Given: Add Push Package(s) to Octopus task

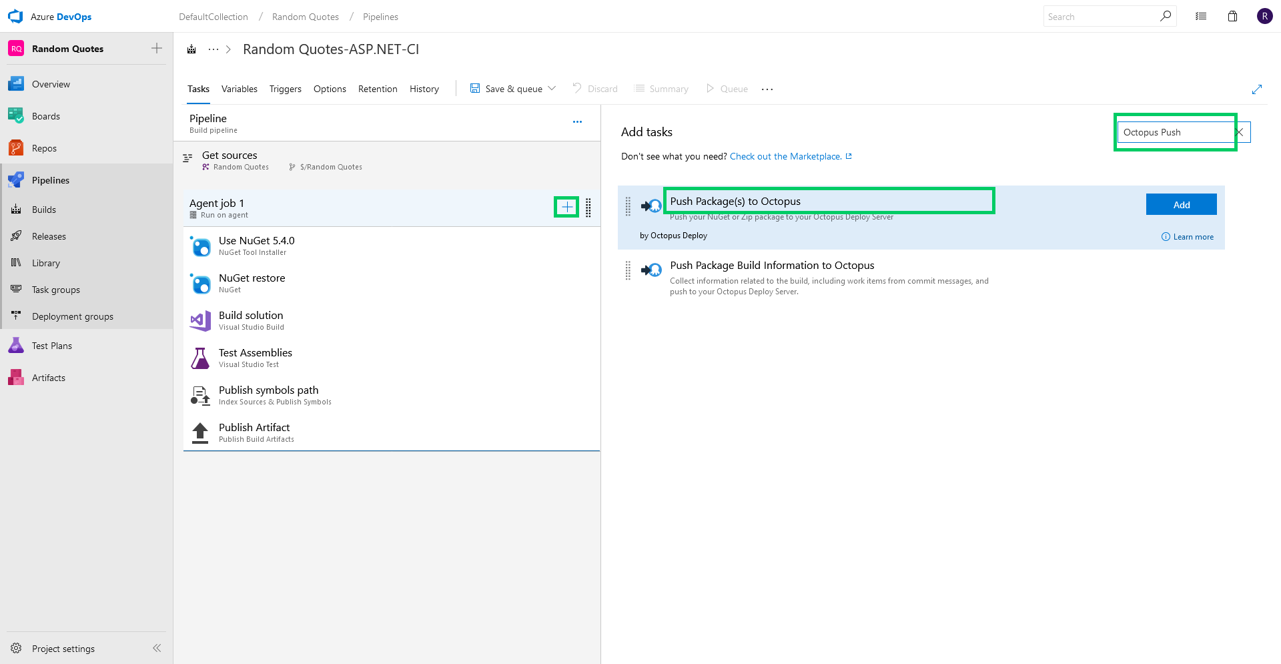Looking at the screenshot, I should [x=1181, y=204].
